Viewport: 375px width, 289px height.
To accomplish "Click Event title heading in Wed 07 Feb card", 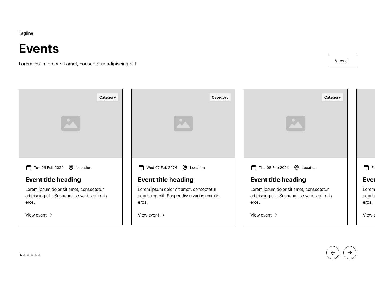I will pos(166,180).
